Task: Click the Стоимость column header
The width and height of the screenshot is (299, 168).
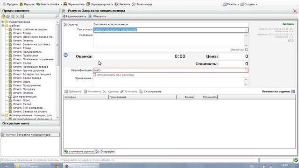Action: [206, 97]
